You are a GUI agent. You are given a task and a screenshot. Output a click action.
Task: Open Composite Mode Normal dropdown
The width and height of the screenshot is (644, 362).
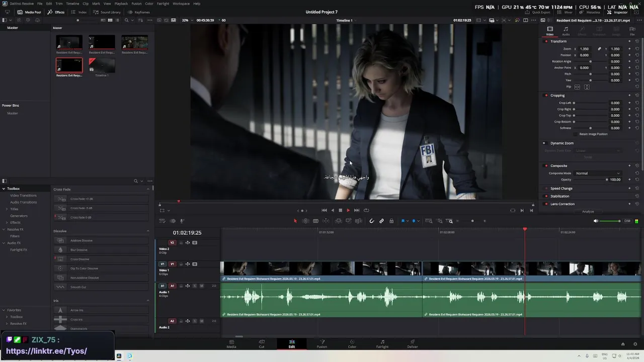[597, 173]
